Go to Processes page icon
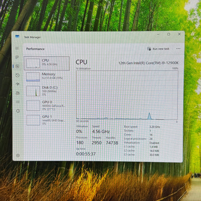Image resolution: width=201 pixels, height=201 pixels. 17,57
